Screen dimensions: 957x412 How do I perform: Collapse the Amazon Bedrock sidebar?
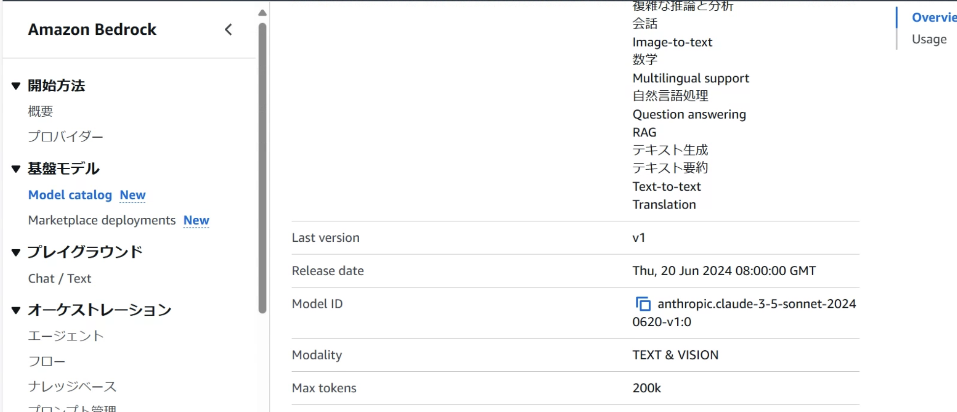point(228,29)
